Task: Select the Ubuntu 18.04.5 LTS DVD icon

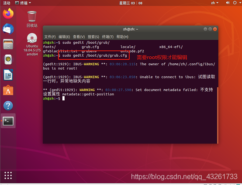Action: click(x=32, y=45)
